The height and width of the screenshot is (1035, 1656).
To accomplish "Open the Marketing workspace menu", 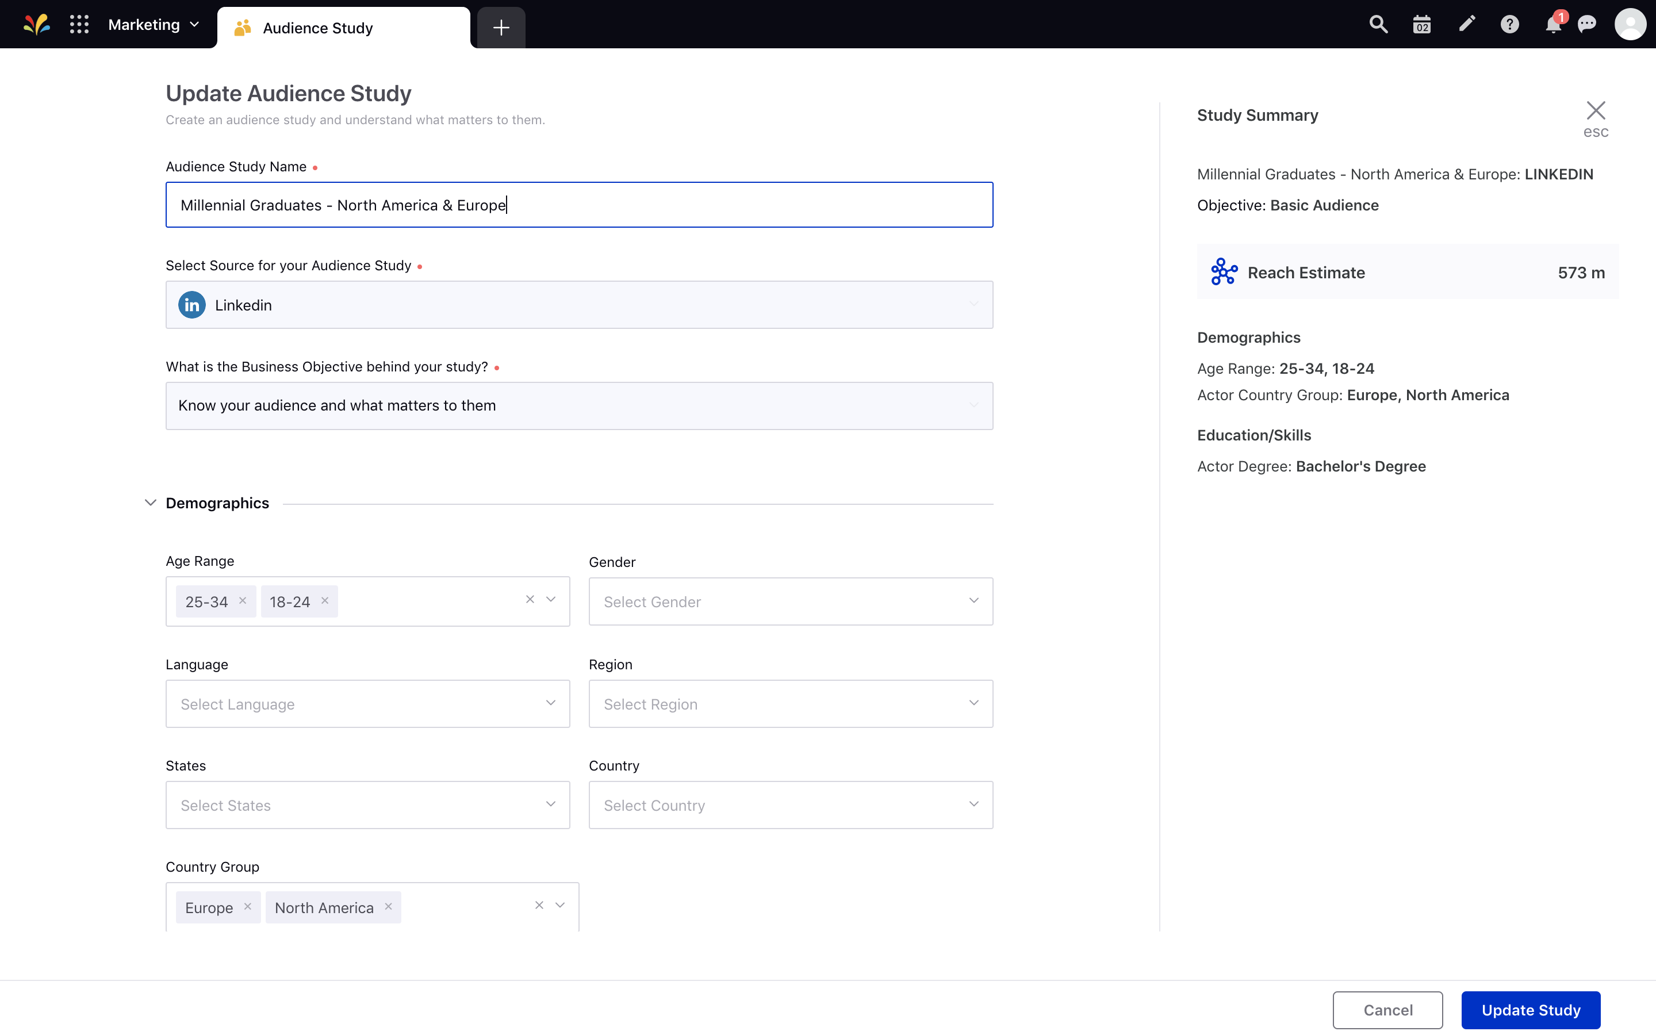I will tap(154, 25).
